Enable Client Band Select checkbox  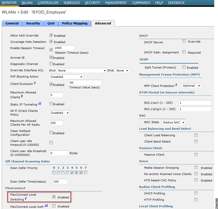[x=196, y=141]
